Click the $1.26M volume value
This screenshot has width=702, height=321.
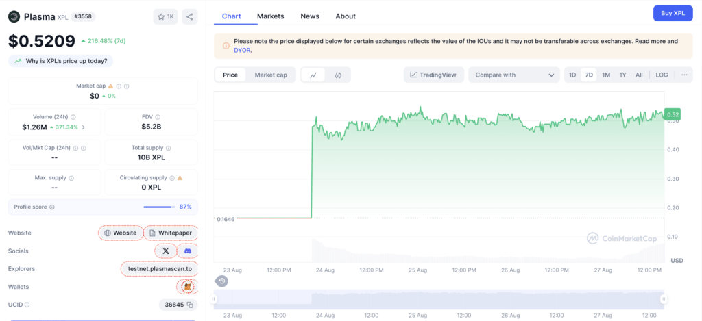34,127
